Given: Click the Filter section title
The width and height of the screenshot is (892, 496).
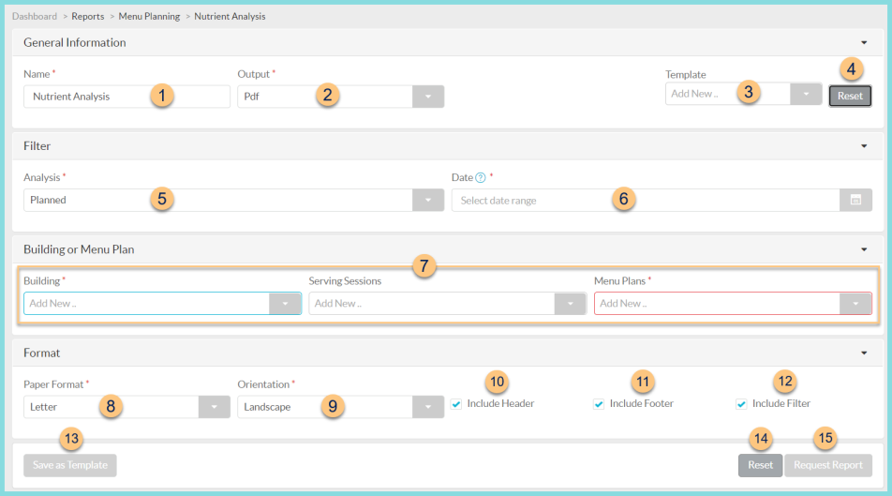Looking at the screenshot, I should click(37, 146).
